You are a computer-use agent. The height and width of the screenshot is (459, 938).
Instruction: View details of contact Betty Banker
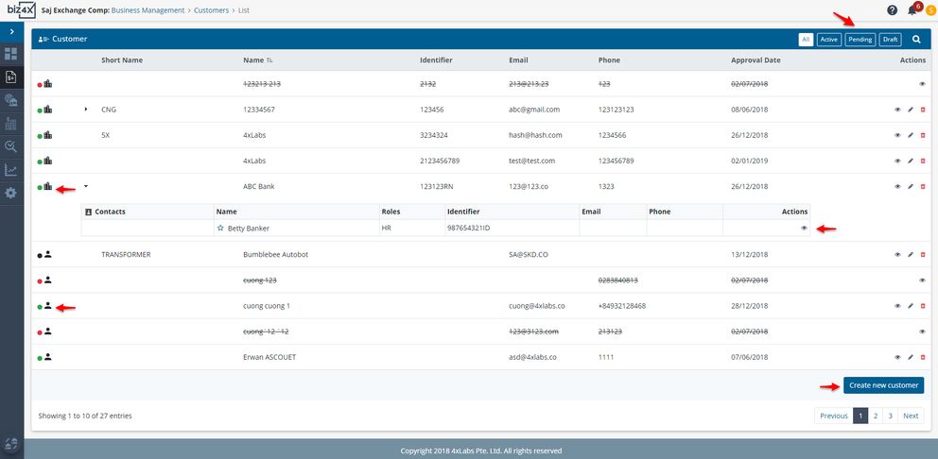click(804, 228)
